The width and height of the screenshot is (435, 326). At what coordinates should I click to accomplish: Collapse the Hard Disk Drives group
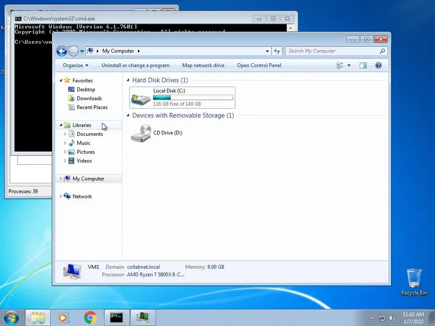tap(128, 80)
